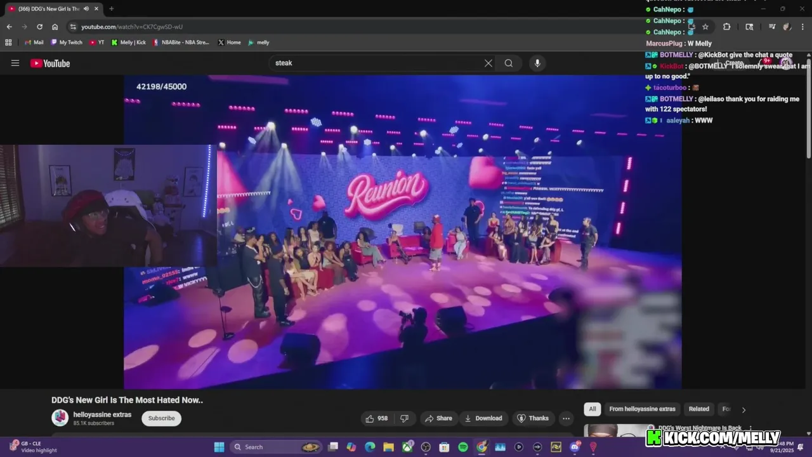Run search with the magnifier button
The height and width of the screenshot is (457, 812).
click(x=509, y=63)
